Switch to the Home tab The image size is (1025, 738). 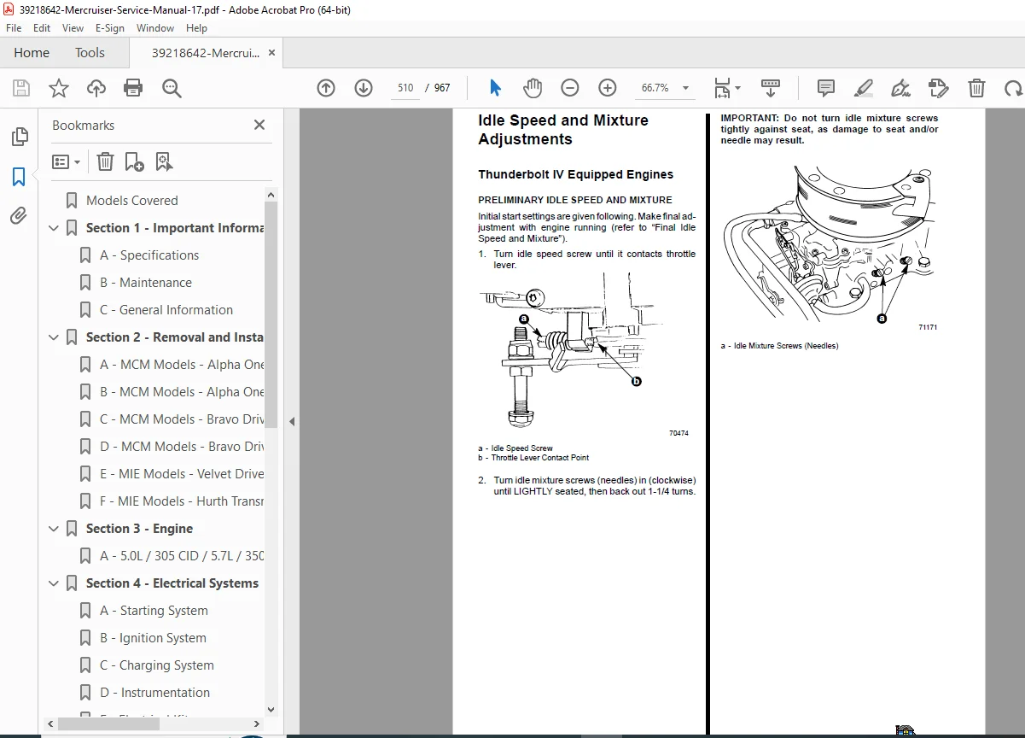[x=32, y=52]
